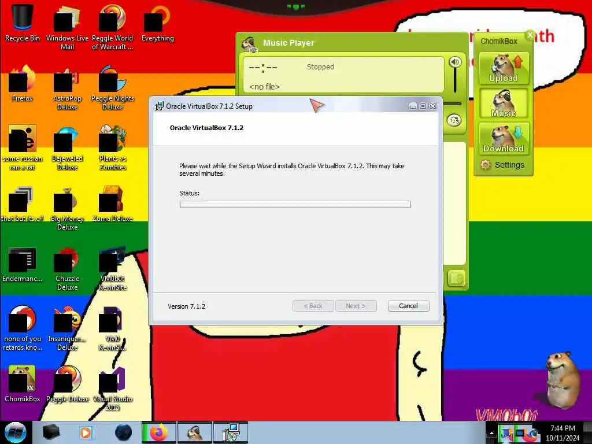
Task: Click the '<no file>' track label
Action: [264, 87]
